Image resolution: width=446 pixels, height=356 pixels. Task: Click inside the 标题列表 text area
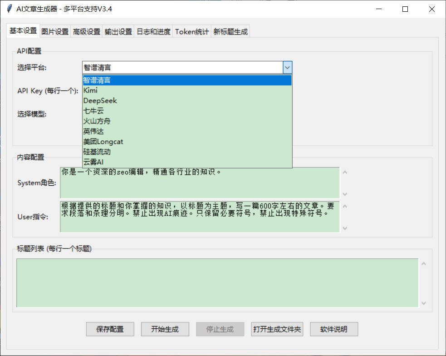coord(217,283)
